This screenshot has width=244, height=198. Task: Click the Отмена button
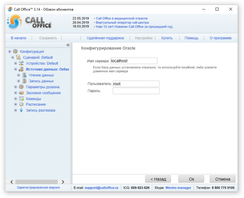tap(222, 179)
